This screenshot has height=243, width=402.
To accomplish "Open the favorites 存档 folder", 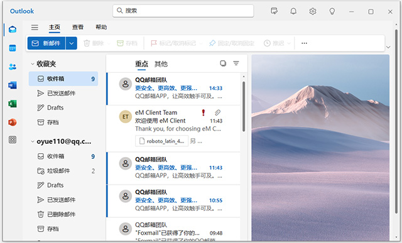I will coord(63,122).
